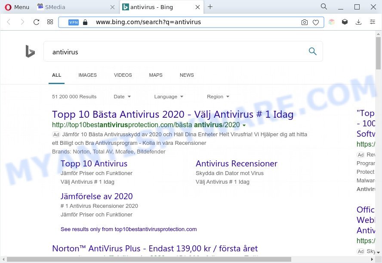Submit search with Bing magnifier icon

313,51
